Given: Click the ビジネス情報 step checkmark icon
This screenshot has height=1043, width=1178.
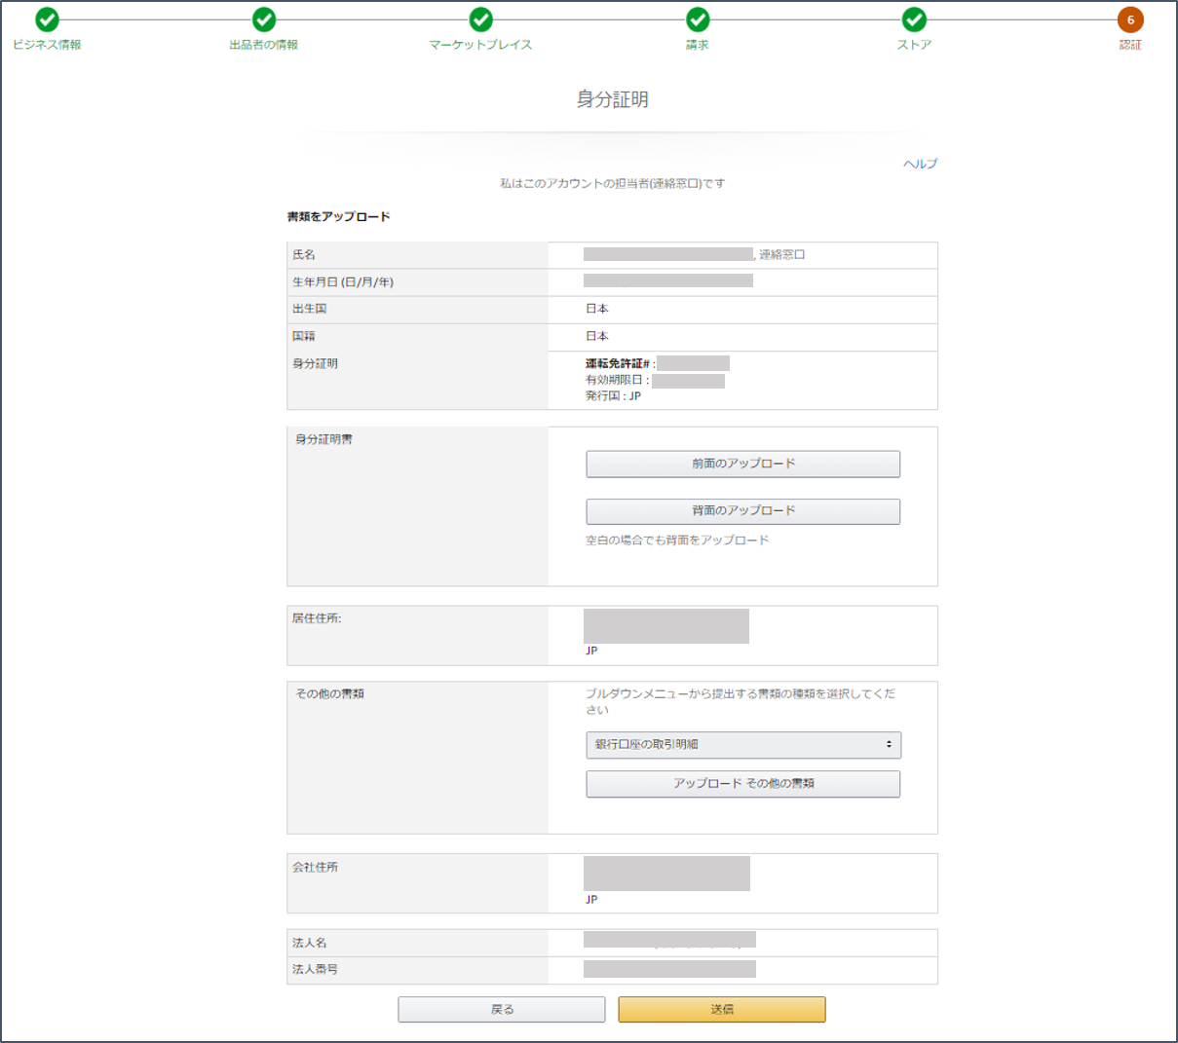Looking at the screenshot, I should (47, 19).
